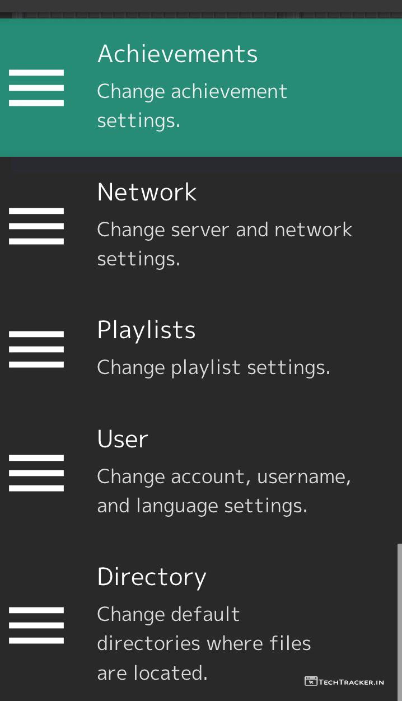Click the hamburger icon beside Network
Screen dimensions: 402x701
(36, 226)
